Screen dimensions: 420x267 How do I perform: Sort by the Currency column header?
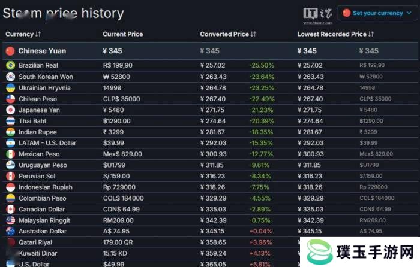tap(23, 34)
